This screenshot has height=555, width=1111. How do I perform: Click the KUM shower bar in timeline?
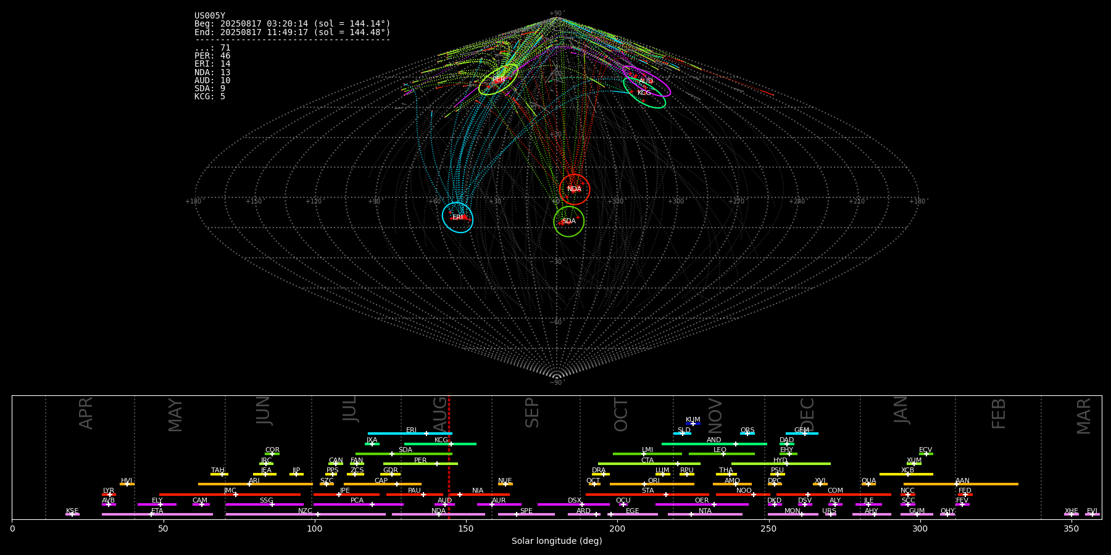pyautogui.click(x=693, y=424)
